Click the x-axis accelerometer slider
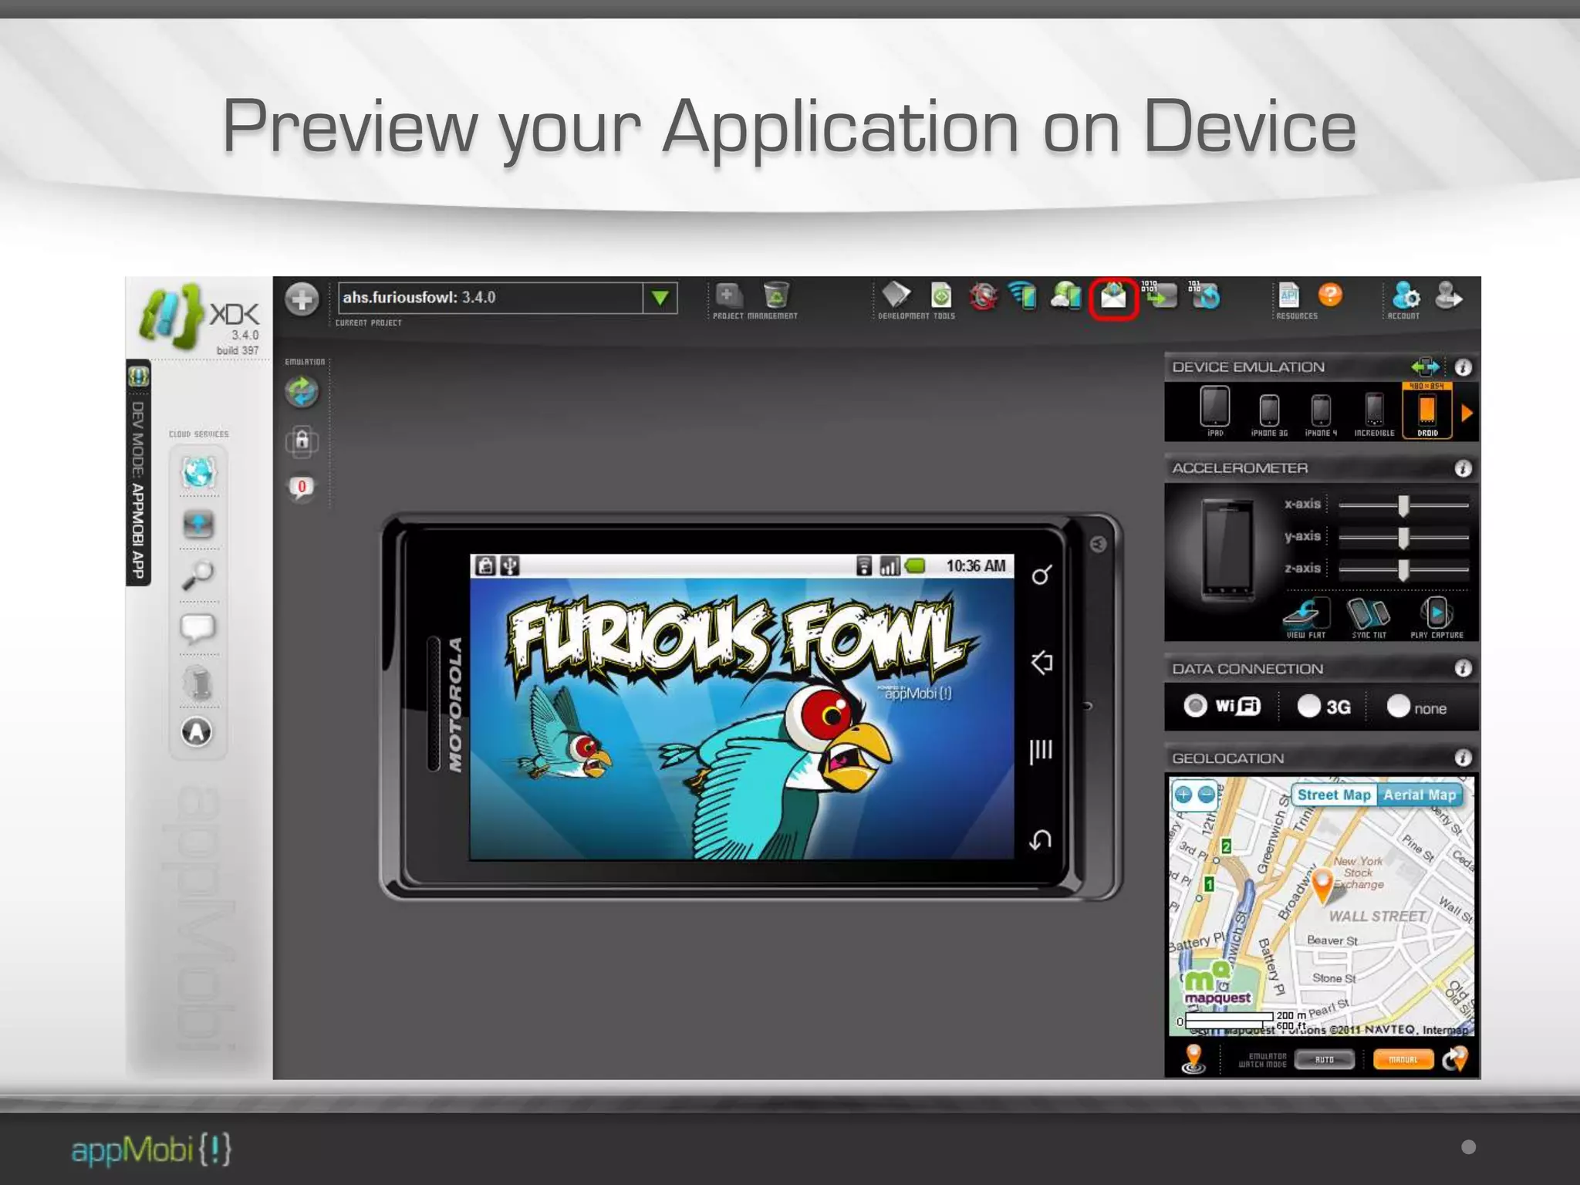 click(x=1403, y=505)
